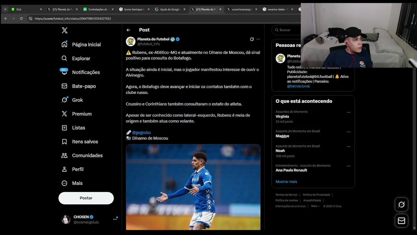Open more options for Virgínia trend
This screenshot has height=235, width=417.
349,112
